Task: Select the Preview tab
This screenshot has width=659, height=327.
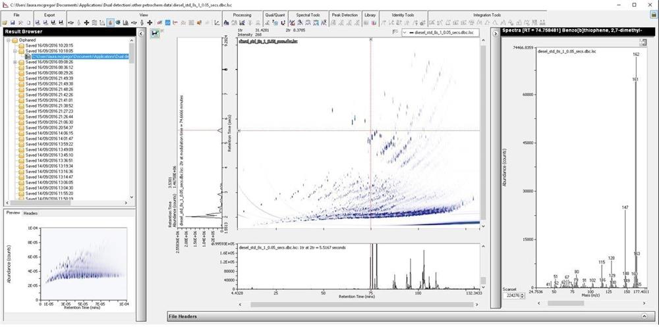Action: point(13,213)
